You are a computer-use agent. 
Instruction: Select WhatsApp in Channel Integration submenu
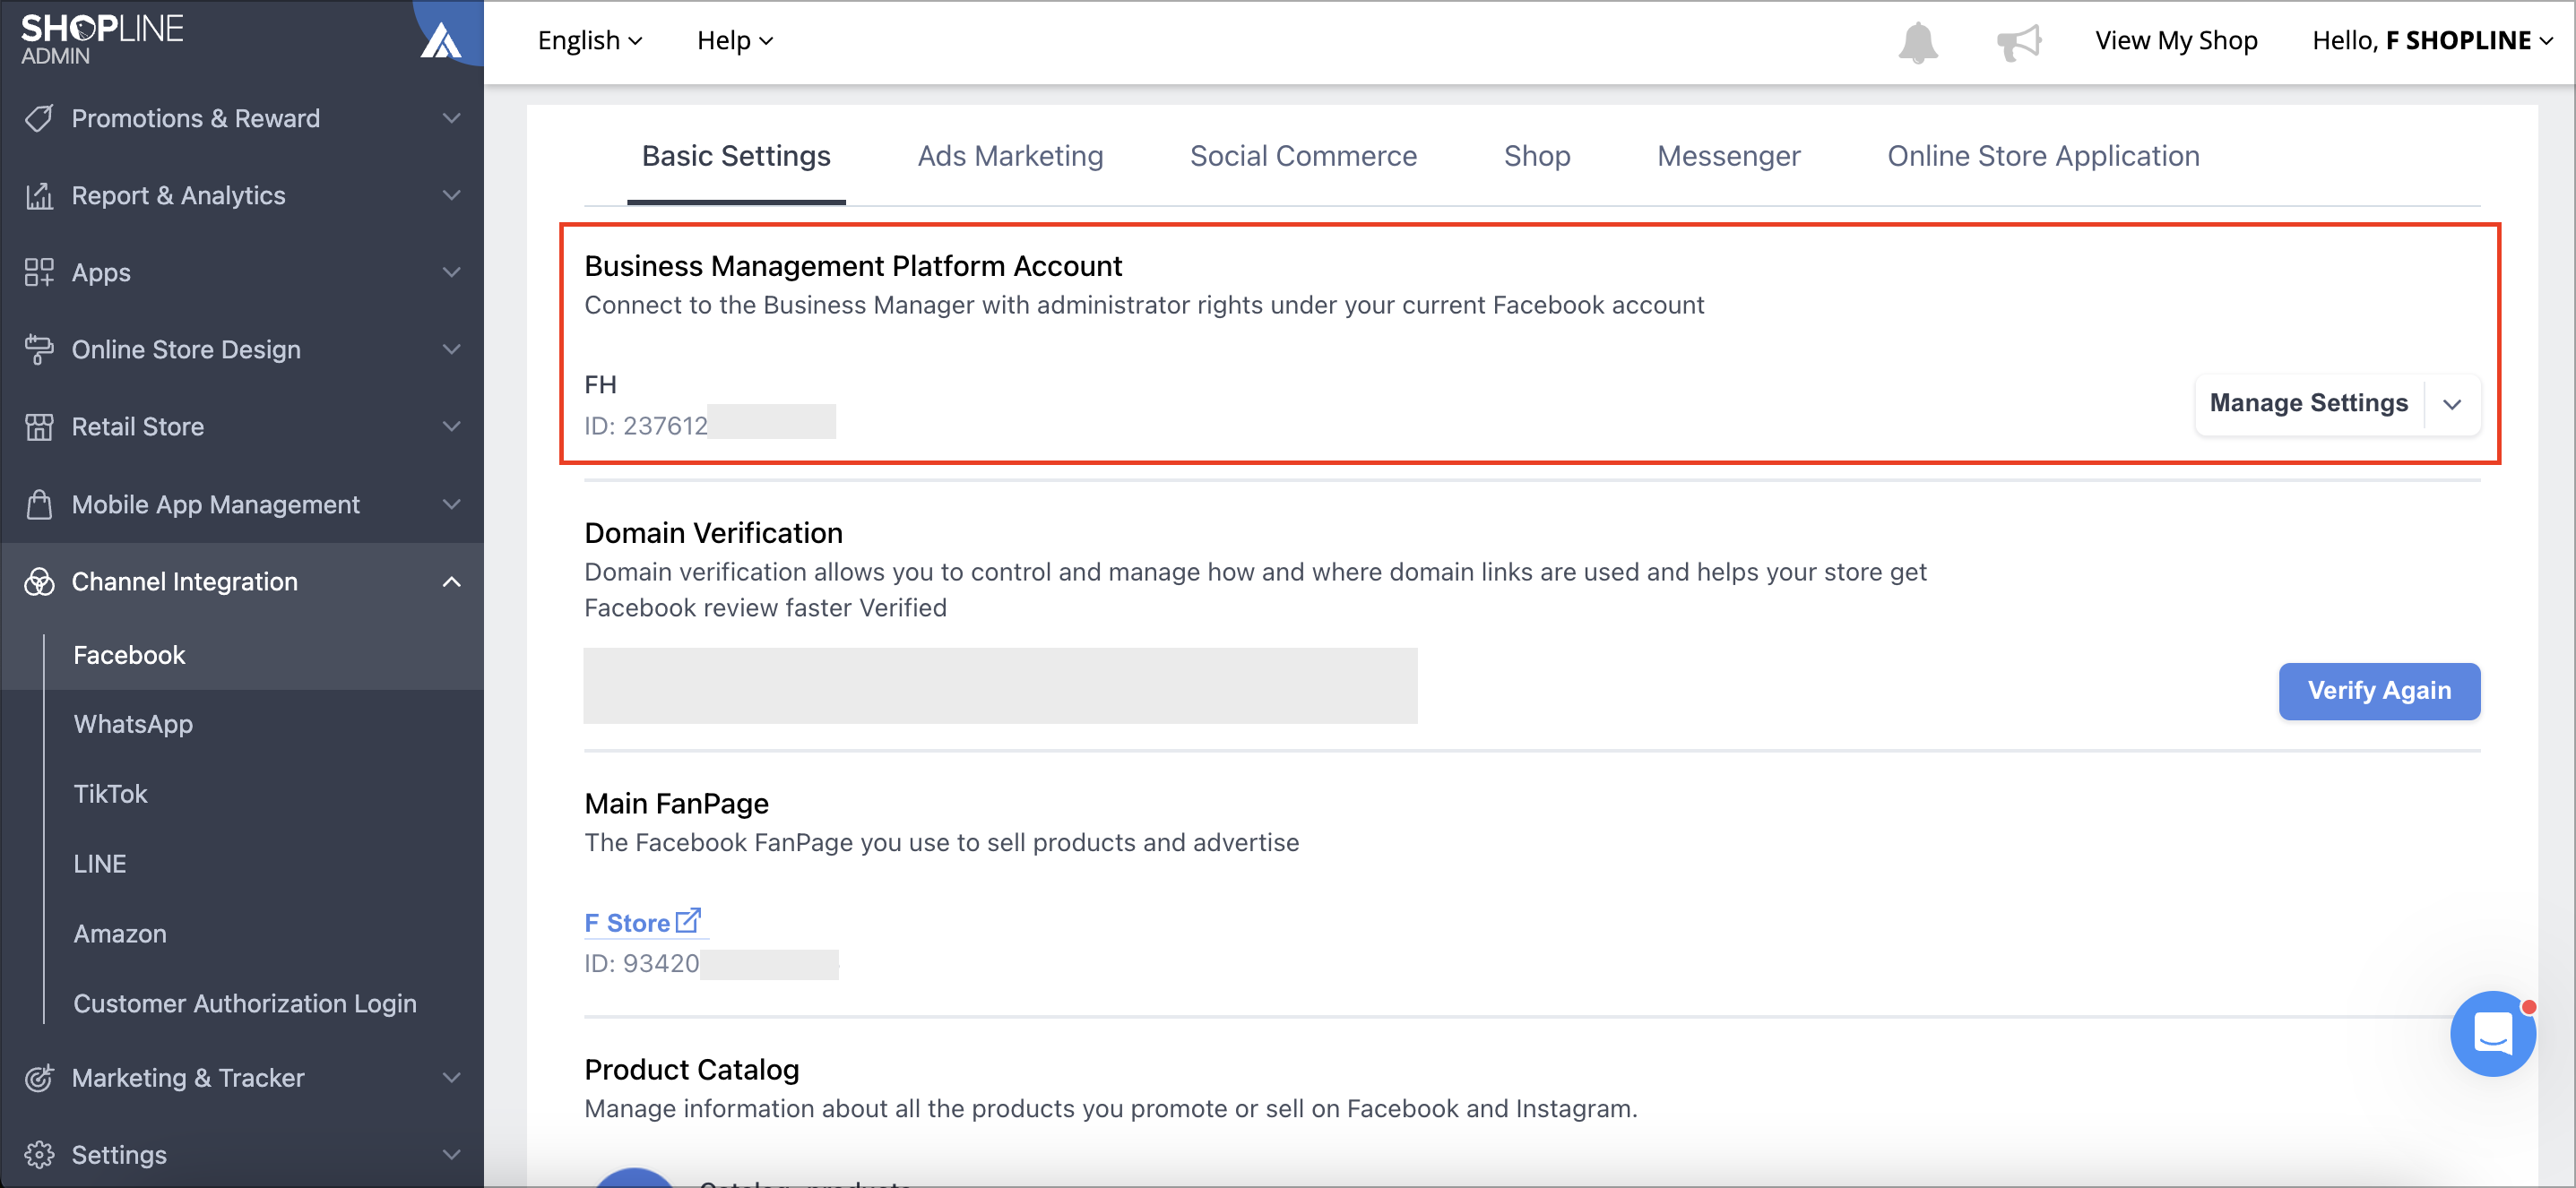click(133, 725)
